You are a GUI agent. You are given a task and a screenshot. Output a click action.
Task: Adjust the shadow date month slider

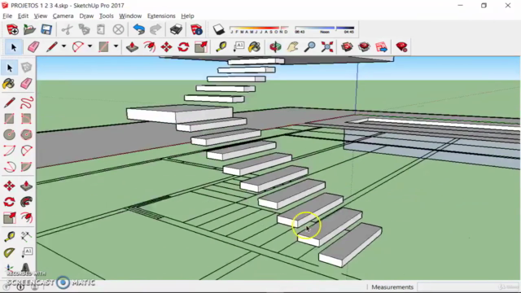click(259, 28)
